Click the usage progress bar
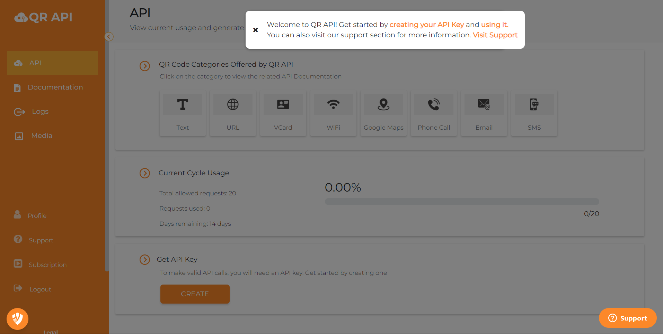 [x=462, y=202]
